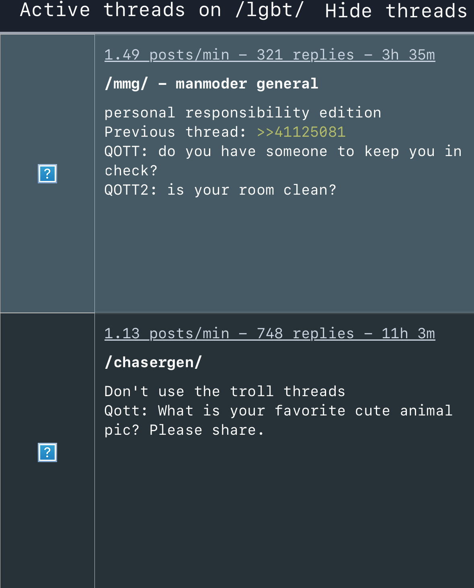Screen dimensions: 474x588
Task: Click the Don't use the troll threads line
Action: click(x=225, y=391)
